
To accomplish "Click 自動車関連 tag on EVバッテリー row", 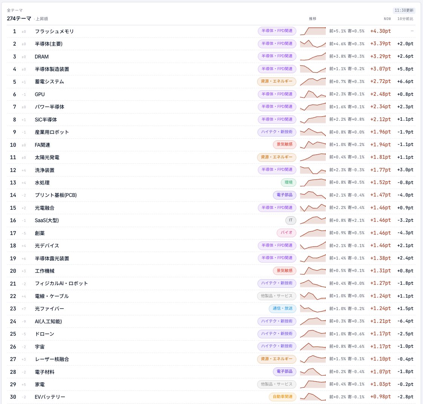I will (x=282, y=397).
